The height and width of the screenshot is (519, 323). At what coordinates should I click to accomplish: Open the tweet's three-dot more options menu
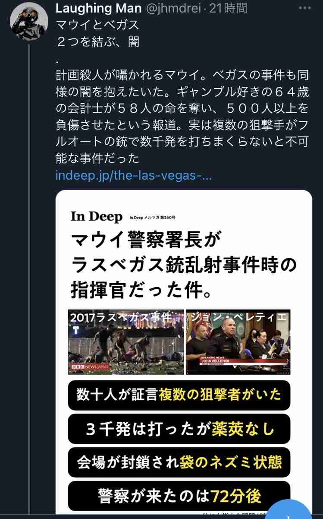coord(305,8)
